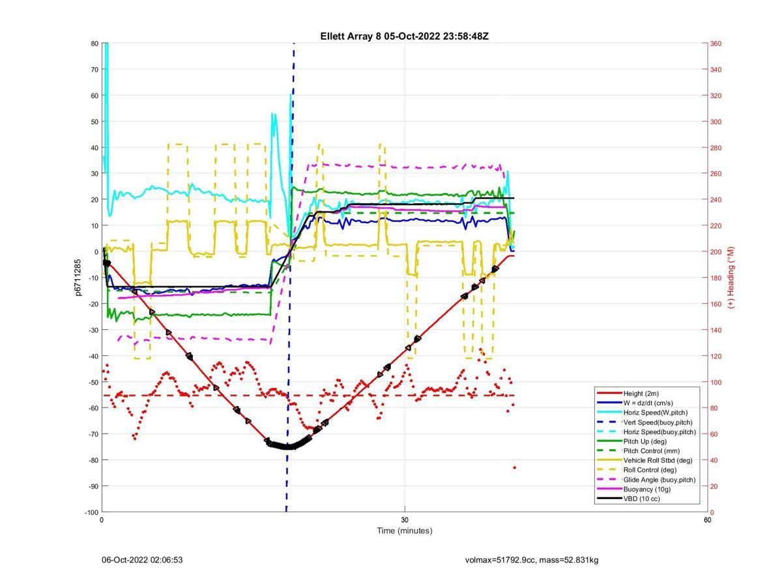
Task: Click the red '140' heading tick label
Action: coord(716,330)
